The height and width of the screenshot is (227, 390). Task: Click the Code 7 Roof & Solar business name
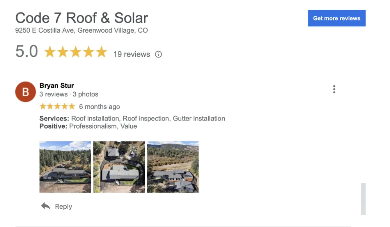(x=82, y=18)
